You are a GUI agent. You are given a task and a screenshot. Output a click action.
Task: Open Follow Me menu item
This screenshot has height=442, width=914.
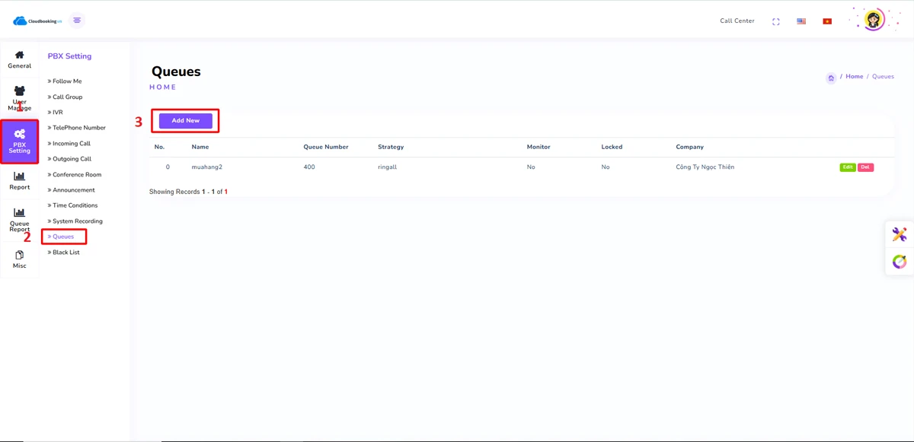point(67,81)
